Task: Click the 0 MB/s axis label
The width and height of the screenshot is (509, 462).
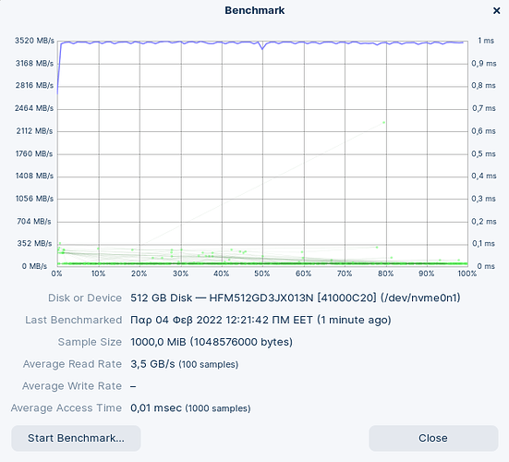Action: coord(34,266)
